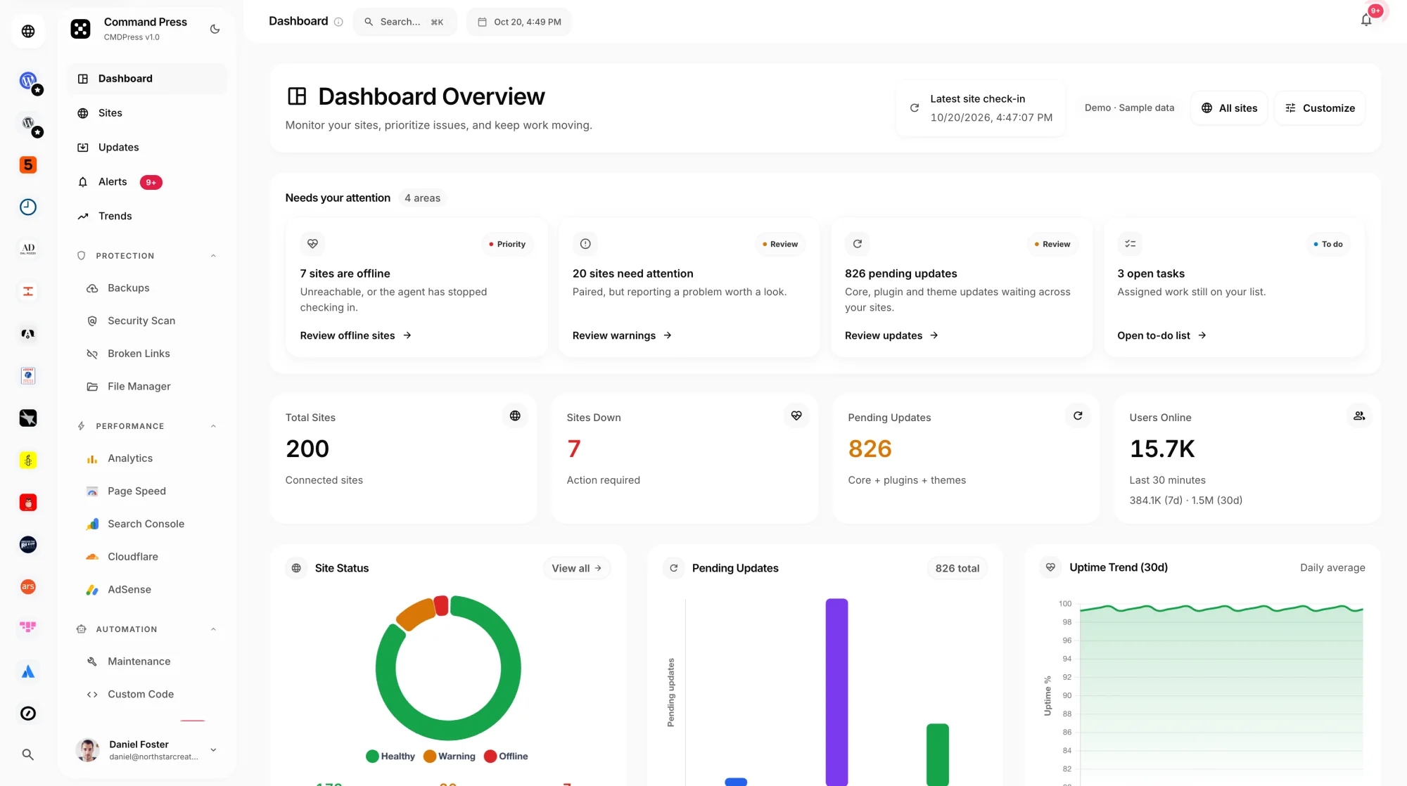Expand Daniel Foster account menu
Screen dimensions: 1407x786
[x=213, y=750]
